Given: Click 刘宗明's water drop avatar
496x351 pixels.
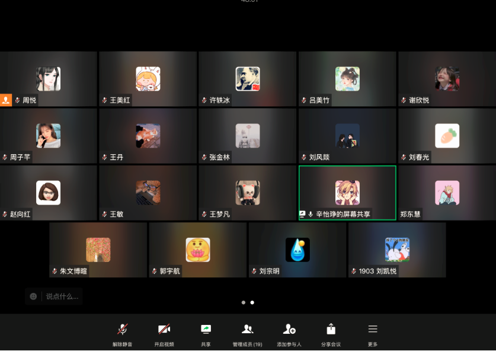Looking at the screenshot, I should [297, 250].
